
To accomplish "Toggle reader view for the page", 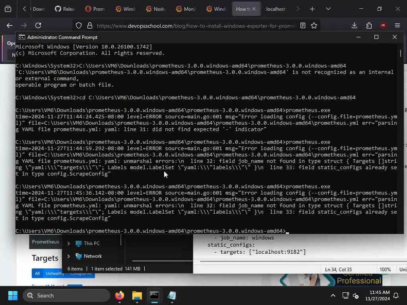I will [302, 25].
